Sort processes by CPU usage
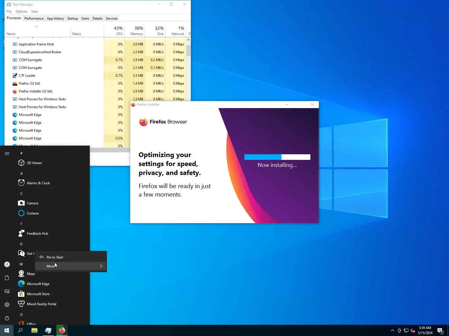 tap(114, 31)
